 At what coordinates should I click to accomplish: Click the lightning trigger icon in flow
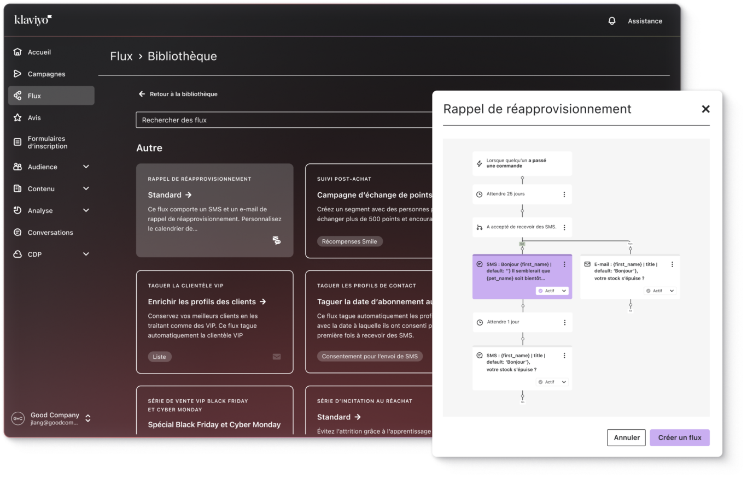tap(480, 163)
